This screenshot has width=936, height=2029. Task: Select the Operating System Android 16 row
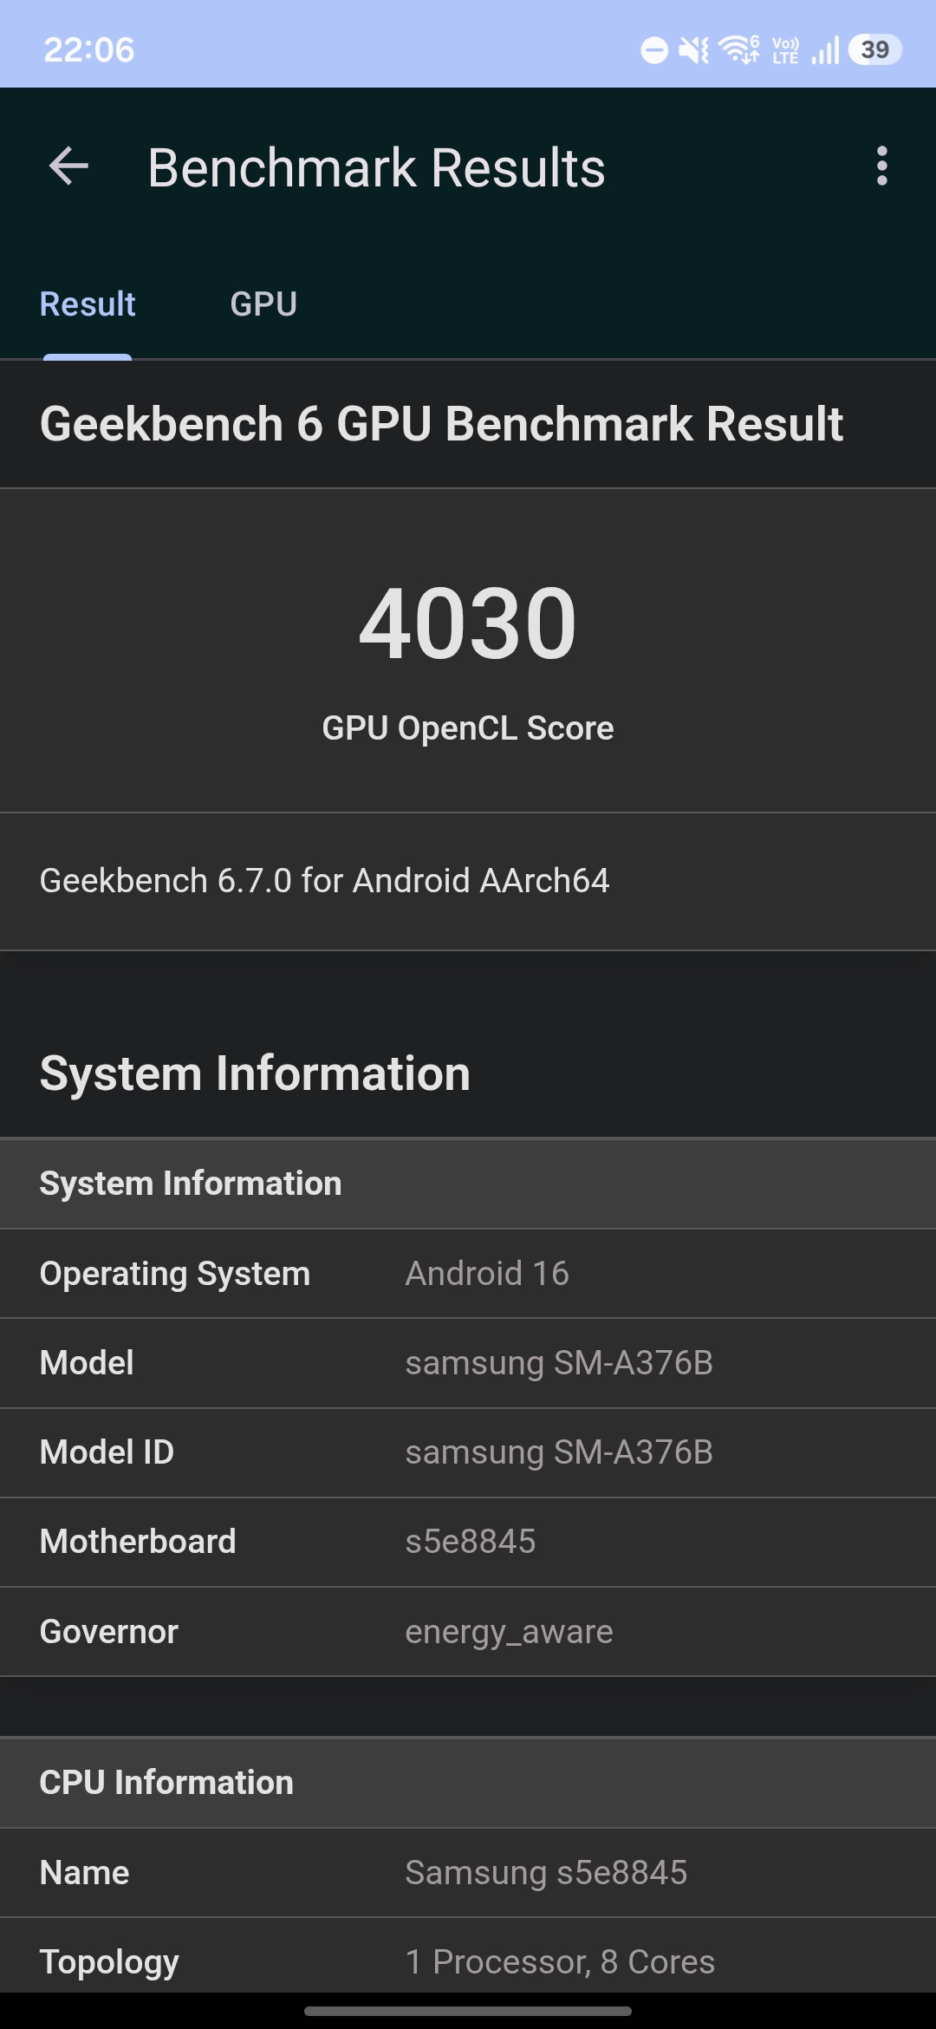pyautogui.click(x=468, y=1274)
